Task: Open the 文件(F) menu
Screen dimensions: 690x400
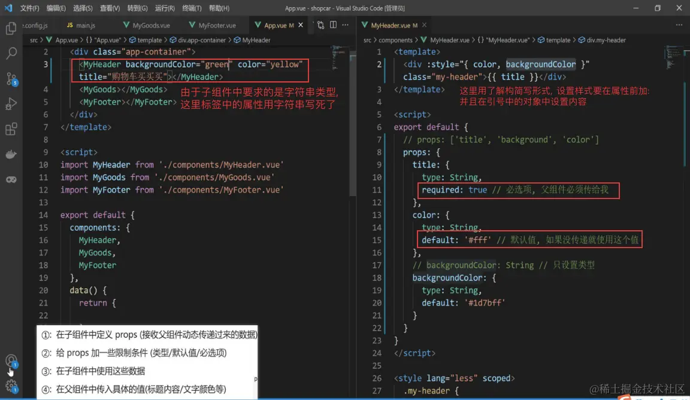Action: (29, 8)
